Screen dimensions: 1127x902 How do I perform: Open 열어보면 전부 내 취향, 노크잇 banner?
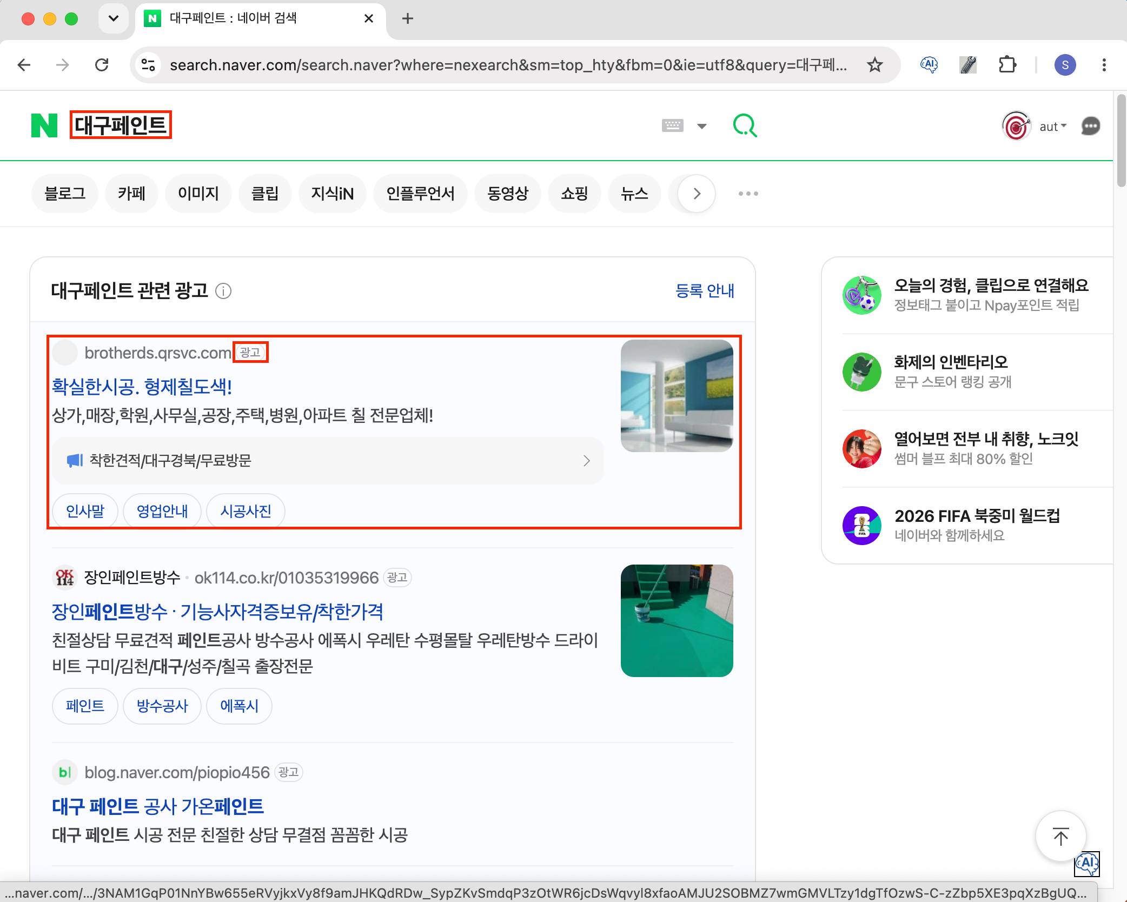[x=986, y=439]
